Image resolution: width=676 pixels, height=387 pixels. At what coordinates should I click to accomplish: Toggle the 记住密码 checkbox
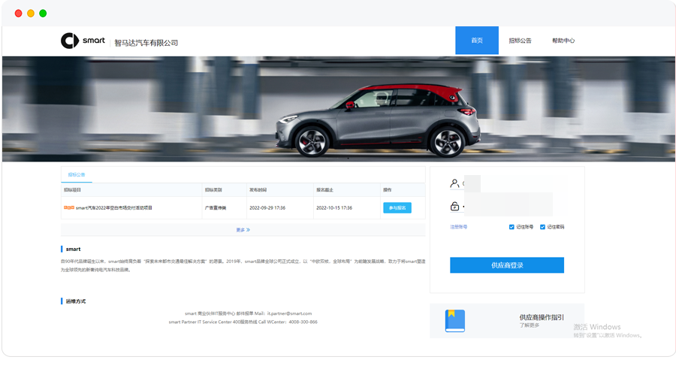click(543, 227)
